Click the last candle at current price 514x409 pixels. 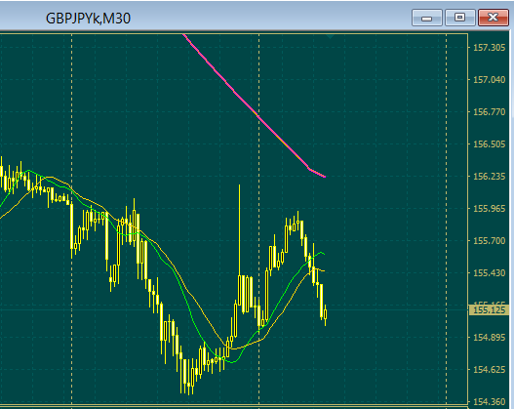point(325,314)
